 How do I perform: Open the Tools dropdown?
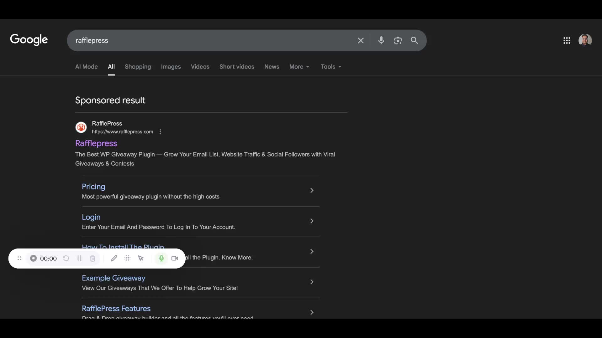(331, 67)
